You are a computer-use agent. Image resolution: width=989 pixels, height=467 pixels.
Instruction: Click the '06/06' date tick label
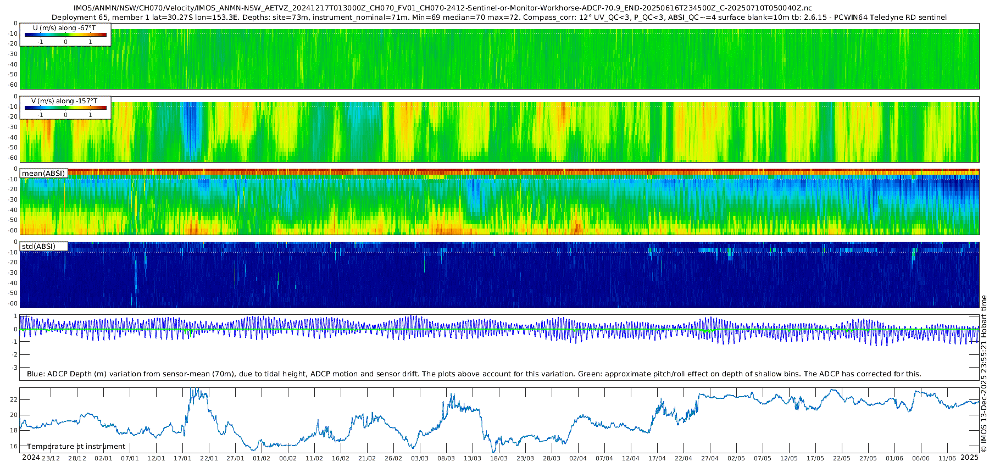(921, 458)
